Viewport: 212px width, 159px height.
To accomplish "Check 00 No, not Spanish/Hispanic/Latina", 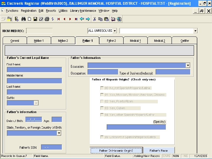I will 102,88.
